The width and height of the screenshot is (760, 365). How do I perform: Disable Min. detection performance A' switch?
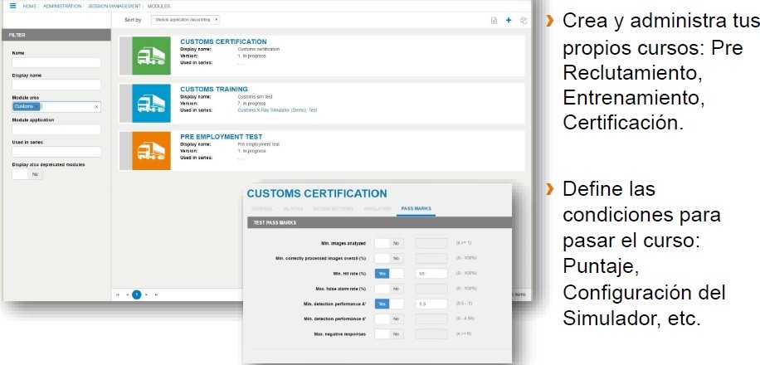point(389,304)
